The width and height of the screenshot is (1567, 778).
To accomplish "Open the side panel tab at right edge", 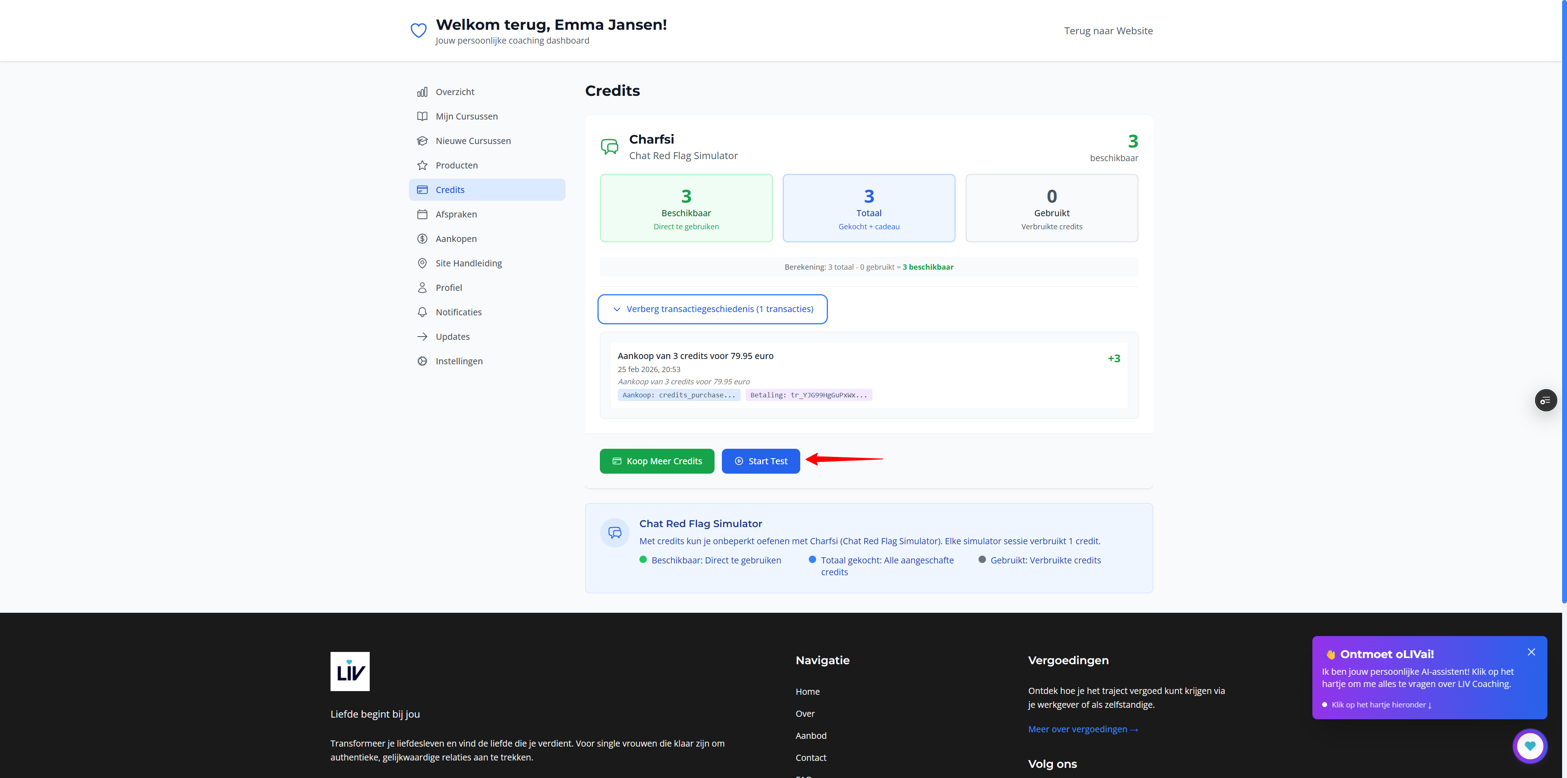I will (1546, 400).
